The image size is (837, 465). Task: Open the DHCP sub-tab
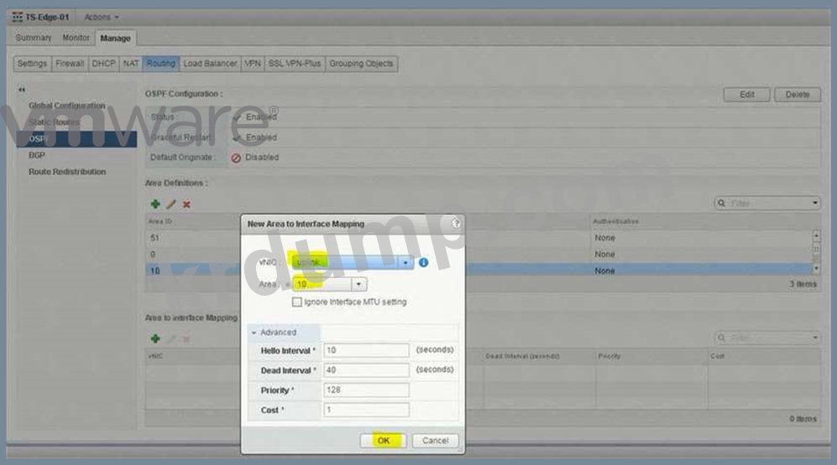103,64
